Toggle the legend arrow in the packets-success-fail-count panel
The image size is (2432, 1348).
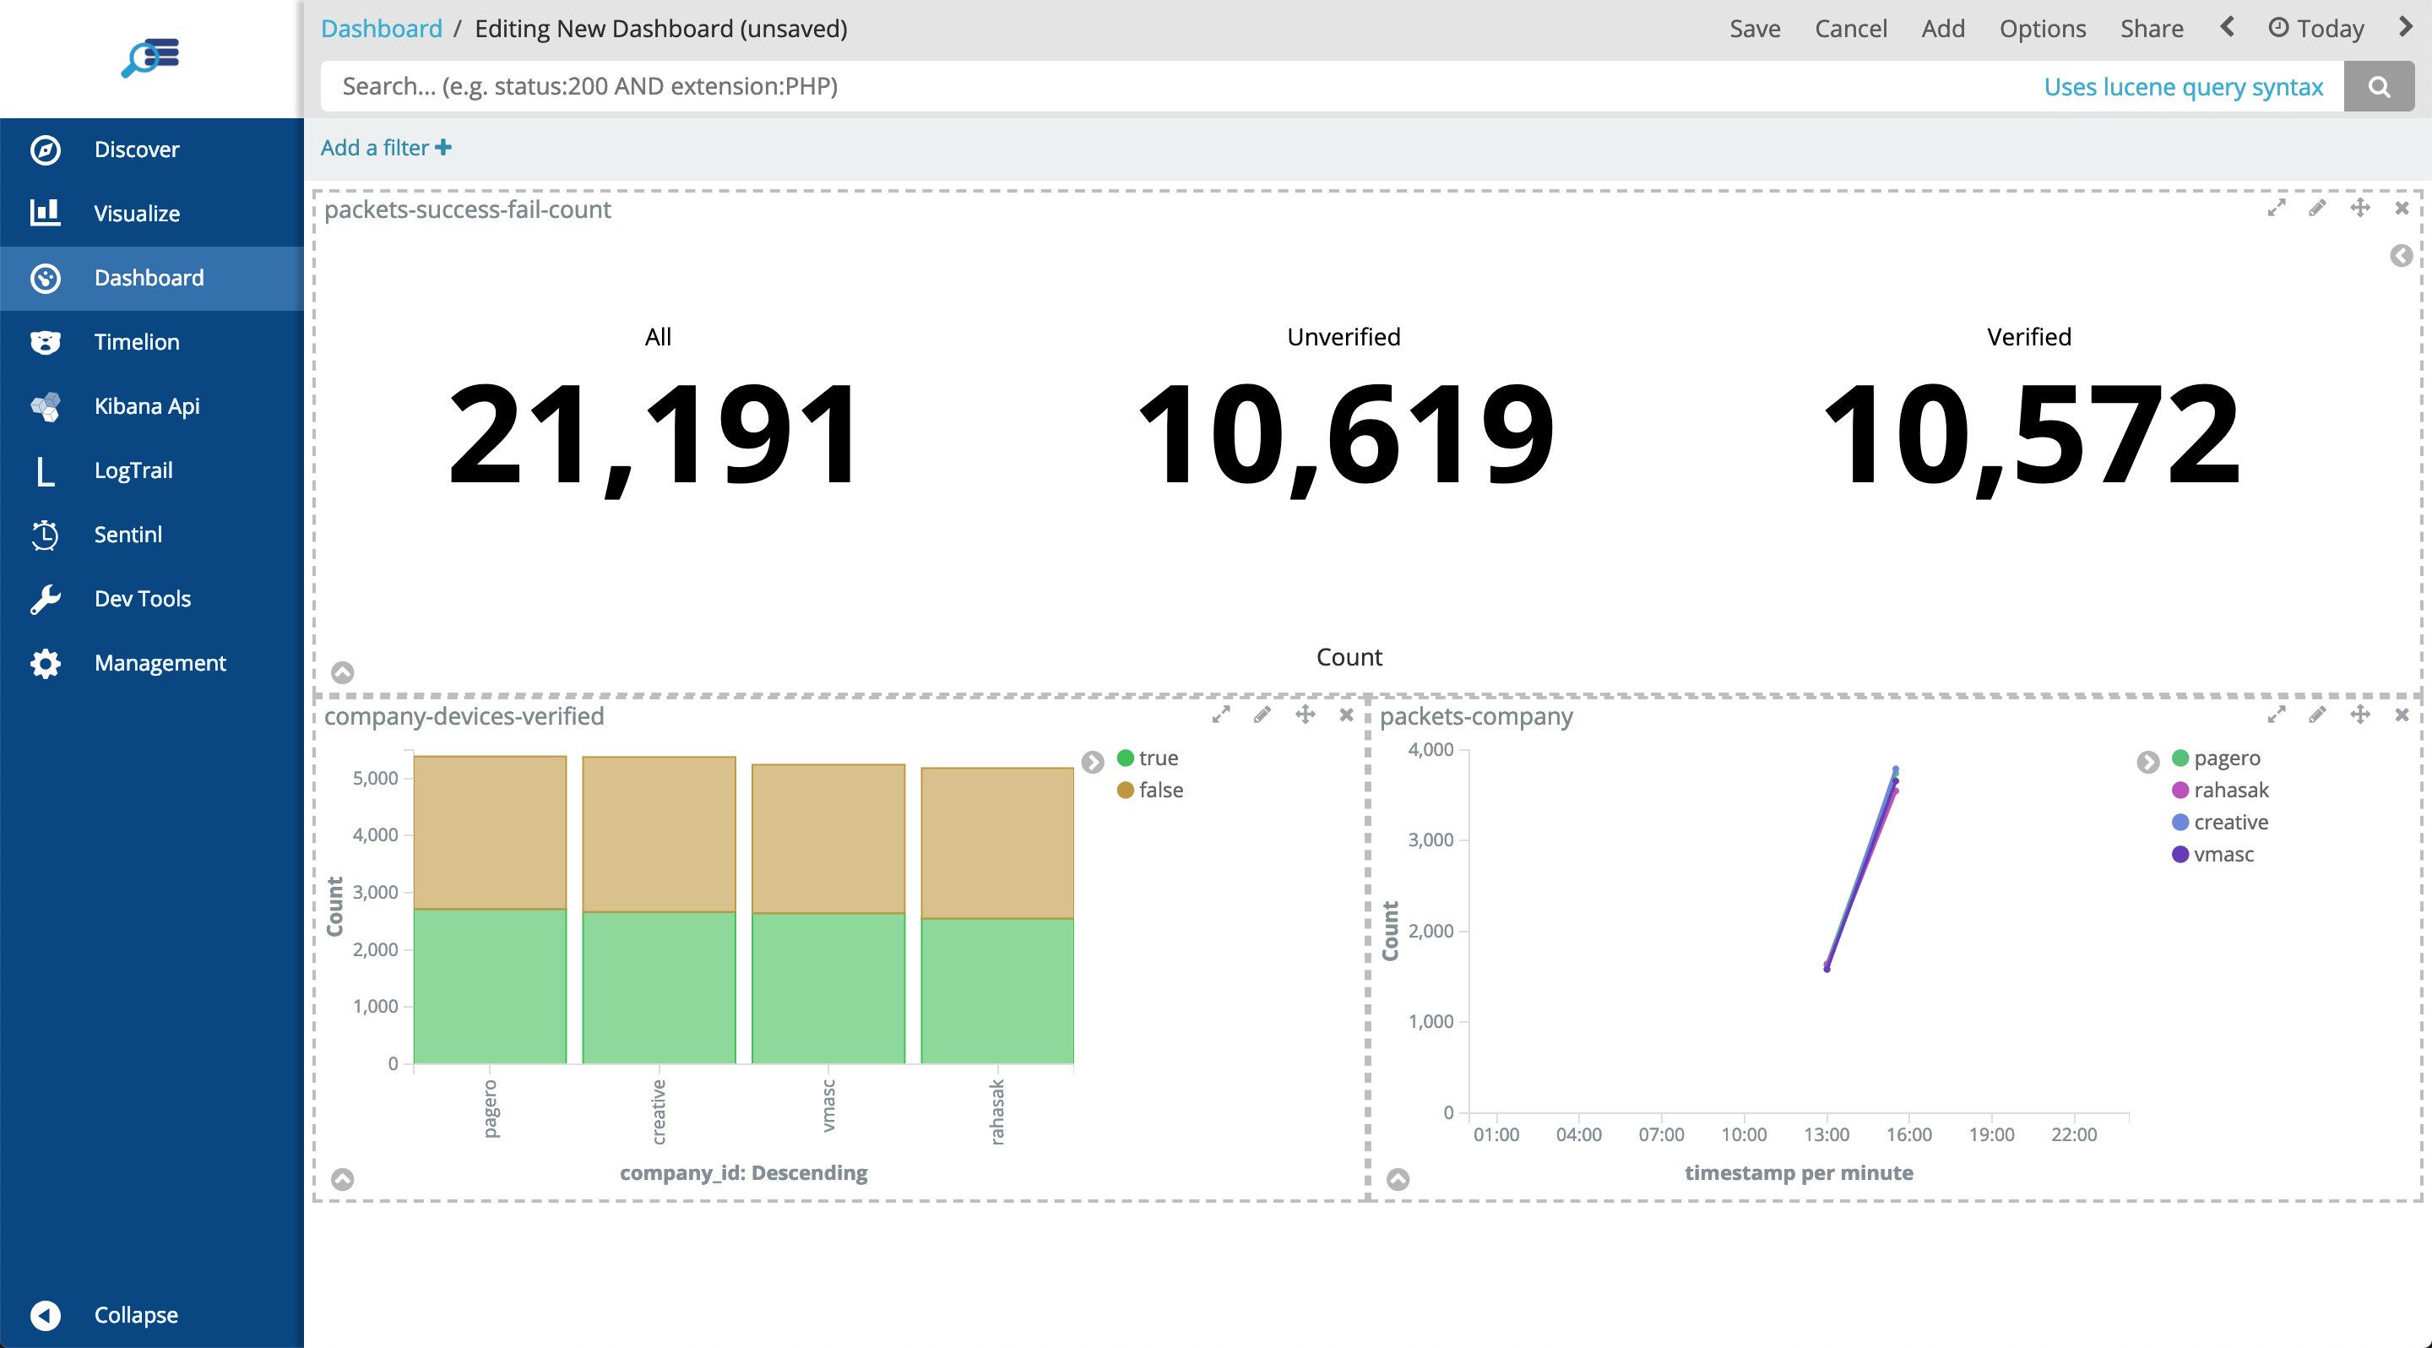2401,256
